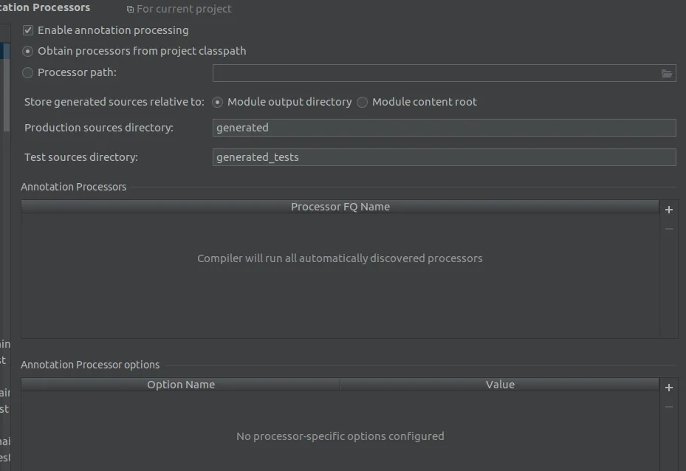Click the Processor FQ Name column header
Screen dimensions: 686x471
pos(340,207)
